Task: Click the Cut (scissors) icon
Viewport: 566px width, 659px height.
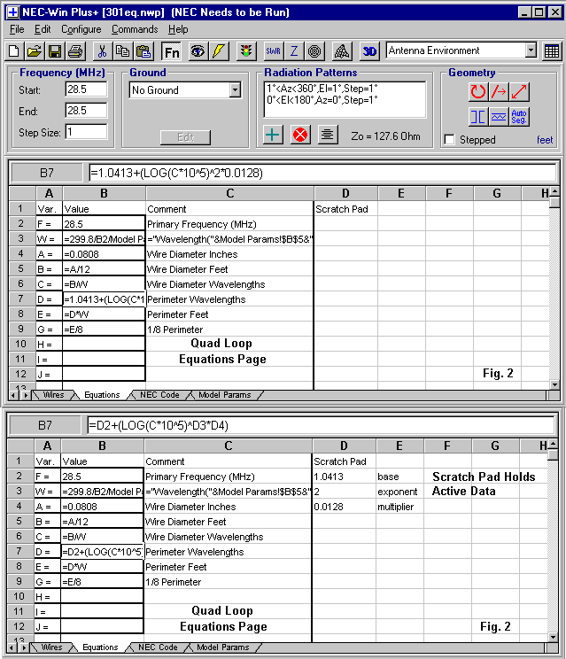Action: (102, 50)
